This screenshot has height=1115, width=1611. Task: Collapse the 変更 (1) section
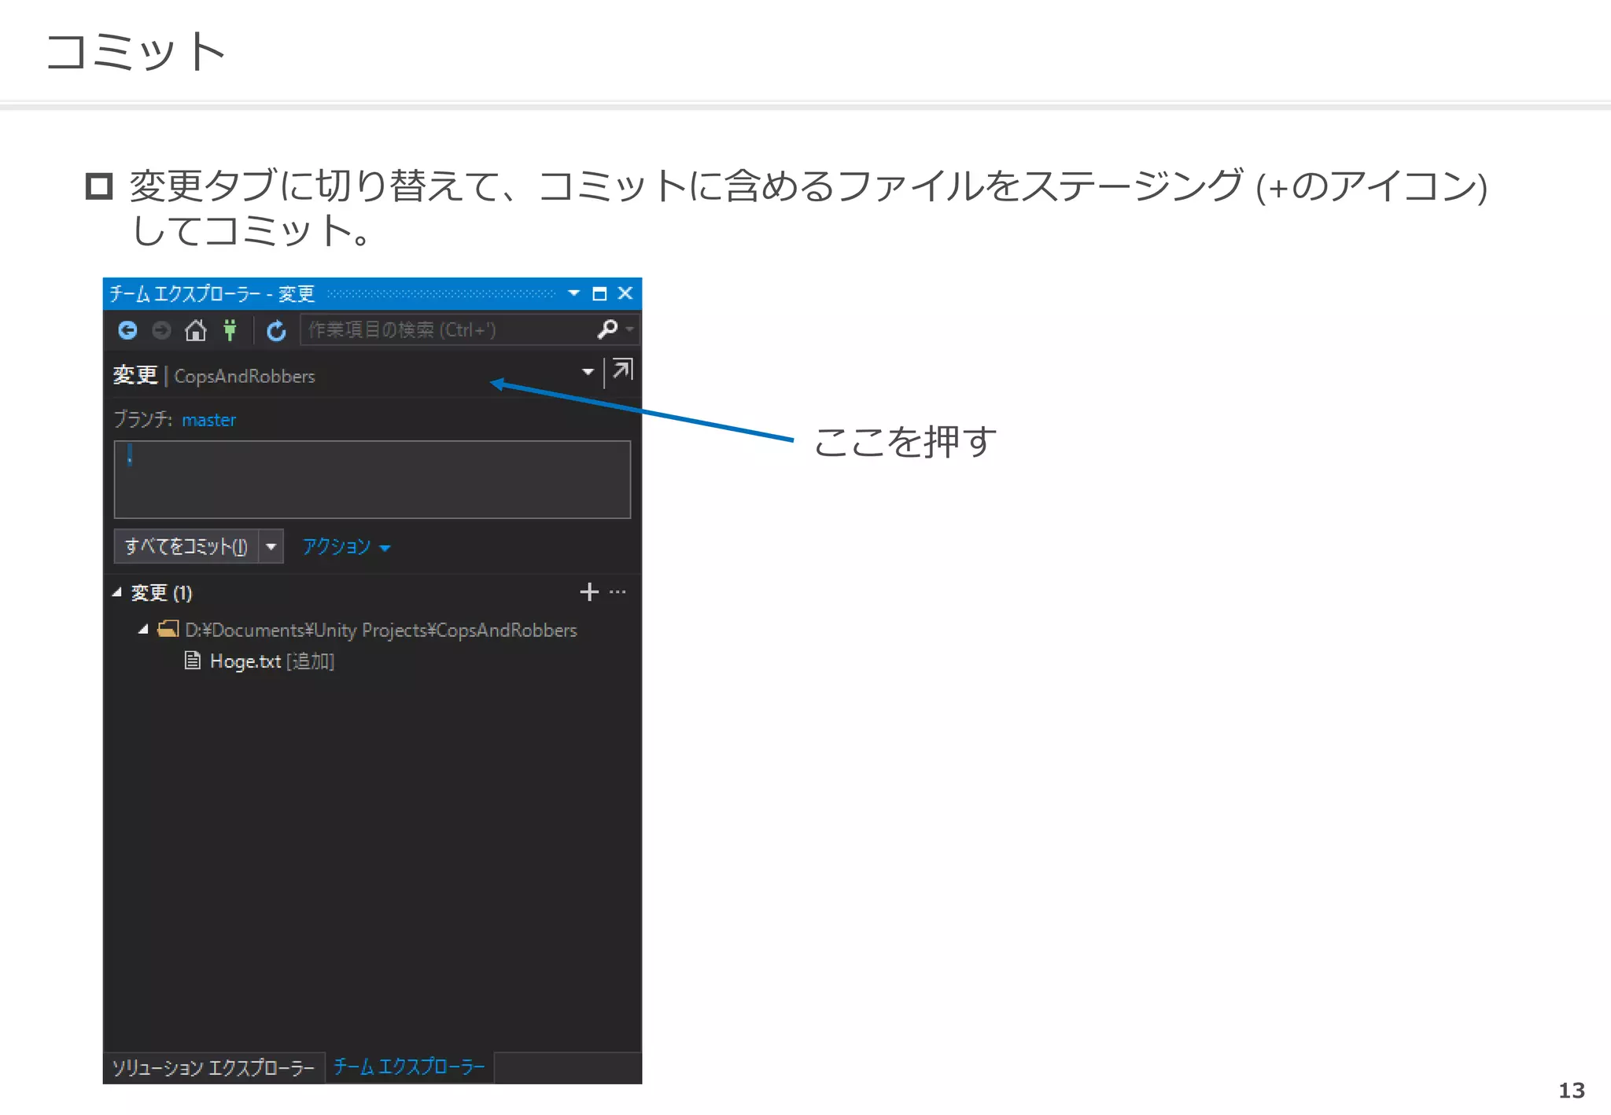pyautogui.click(x=117, y=593)
